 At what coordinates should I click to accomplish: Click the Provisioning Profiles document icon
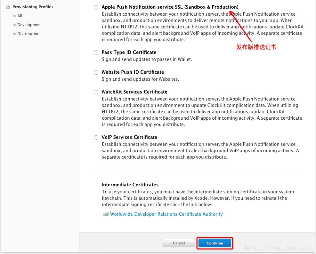point(8,7)
